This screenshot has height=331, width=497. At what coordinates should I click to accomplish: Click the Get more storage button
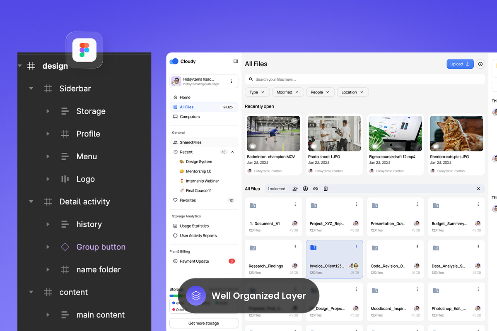point(204,323)
